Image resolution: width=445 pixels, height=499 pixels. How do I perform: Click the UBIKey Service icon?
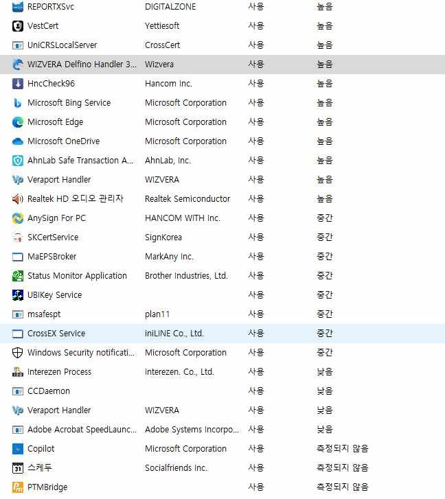pyautogui.click(x=18, y=295)
